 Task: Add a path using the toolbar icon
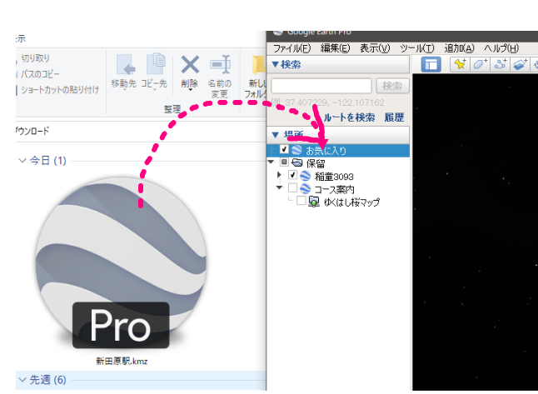click(x=501, y=64)
